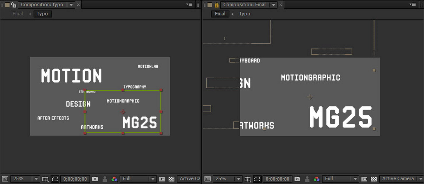This screenshot has height=184, width=424.
Task: Open Show Channel settings in typo viewer
Action: tap(114, 179)
